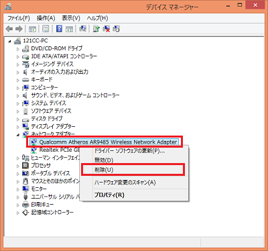Click the disable device toolbar icon with down arrow
Viewport: 268px width, 251px height.
tap(117, 29)
